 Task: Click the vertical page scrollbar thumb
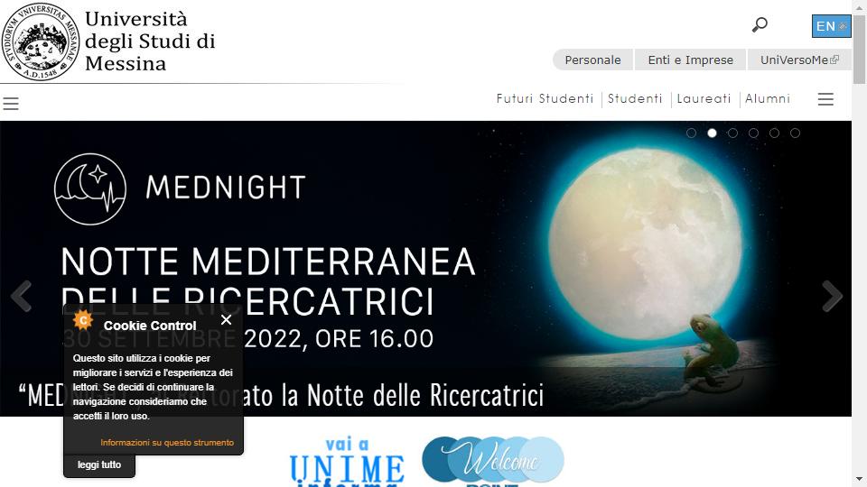859,50
